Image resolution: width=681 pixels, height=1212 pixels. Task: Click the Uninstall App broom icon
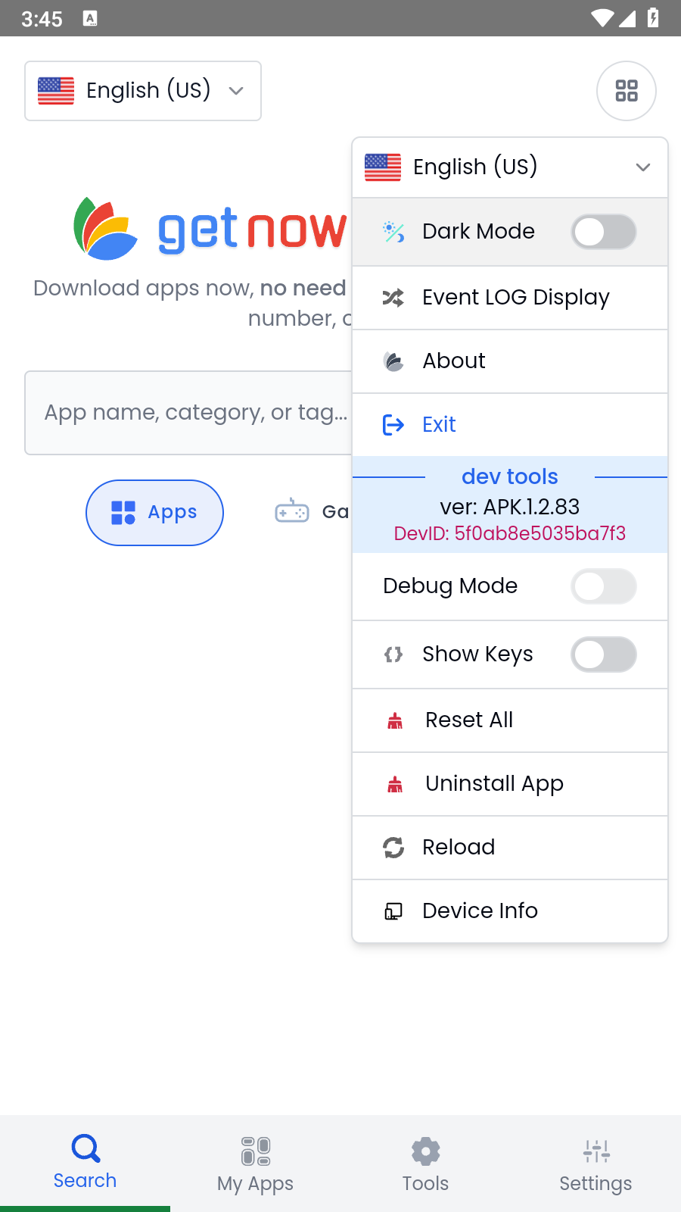(395, 784)
